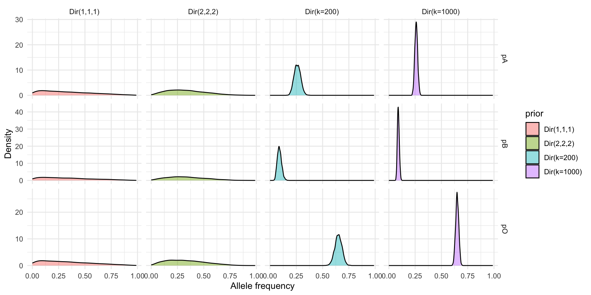Click the 'prior' legend title
The width and height of the screenshot is (591, 295).
[x=534, y=114]
